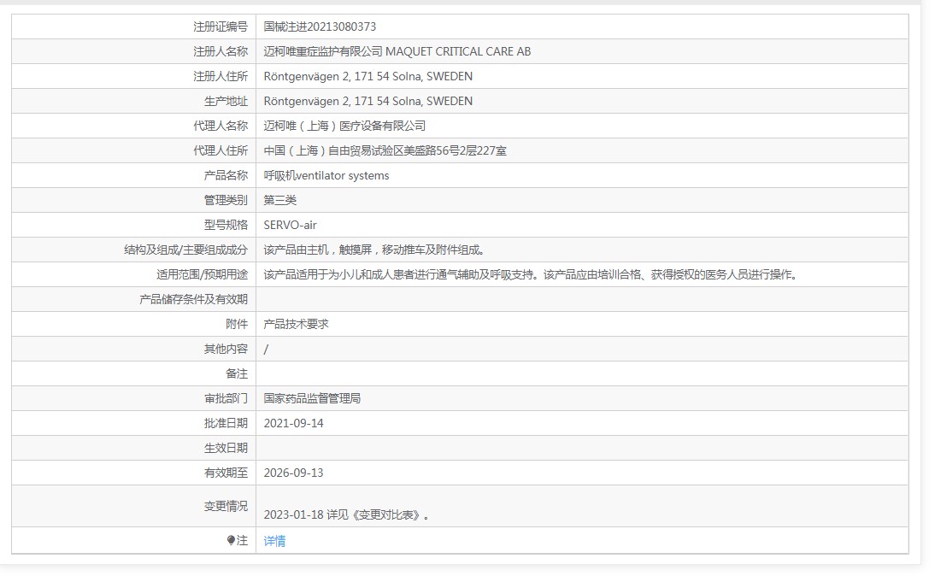
Task: Click the 生产地址 label cell
Action: click(x=133, y=102)
